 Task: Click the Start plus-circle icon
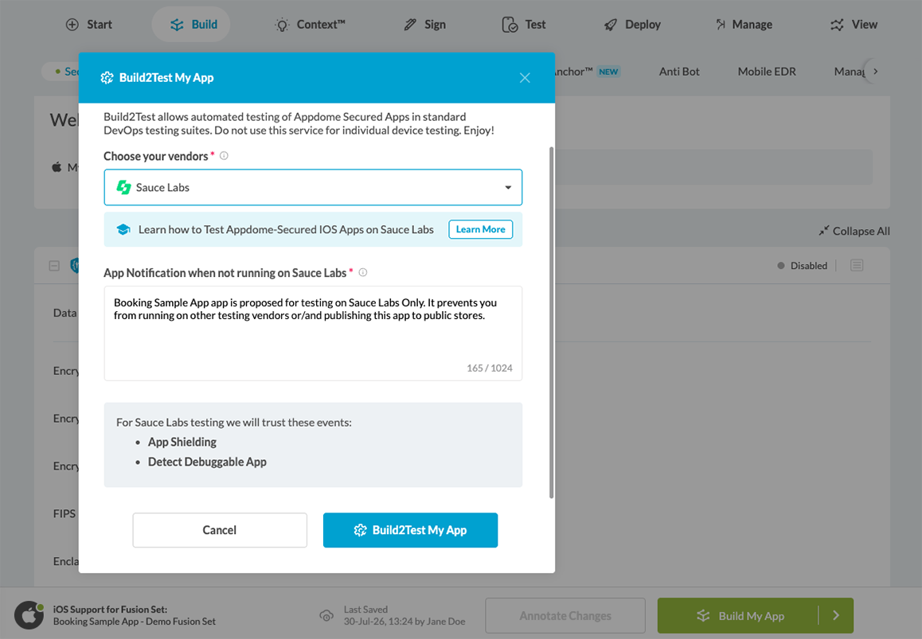[72, 25]
